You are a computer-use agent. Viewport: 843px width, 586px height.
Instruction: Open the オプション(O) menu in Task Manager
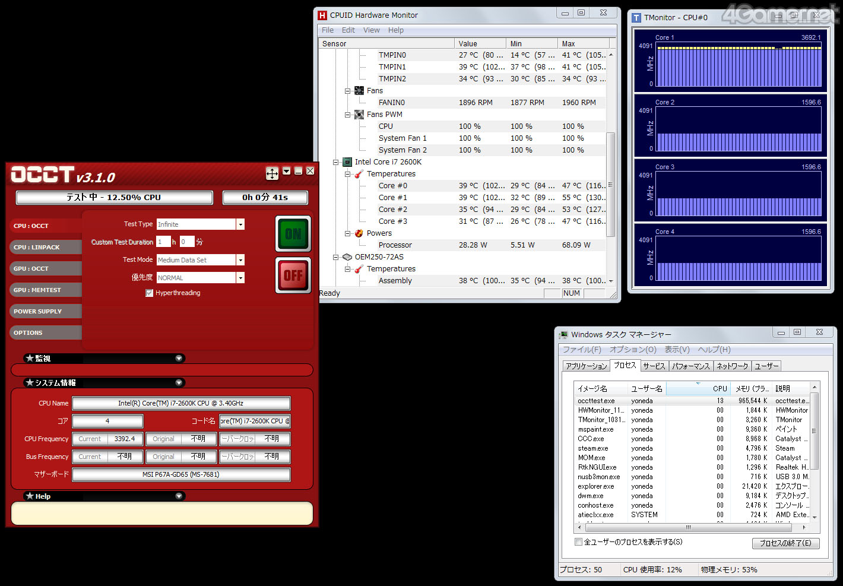[633, 350]
